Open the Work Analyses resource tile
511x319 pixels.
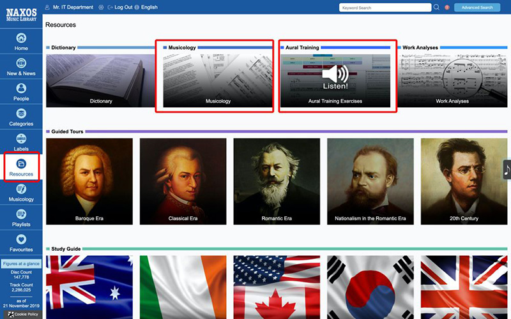(x=452, y=80)
